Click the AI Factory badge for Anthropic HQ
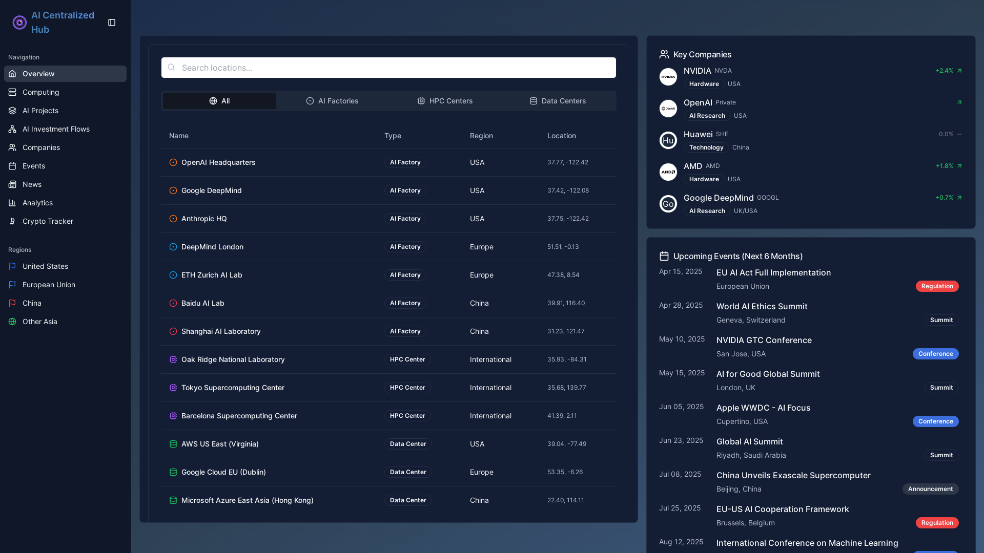The width and height of the screenshot is (984, 553). pos(405,219)
